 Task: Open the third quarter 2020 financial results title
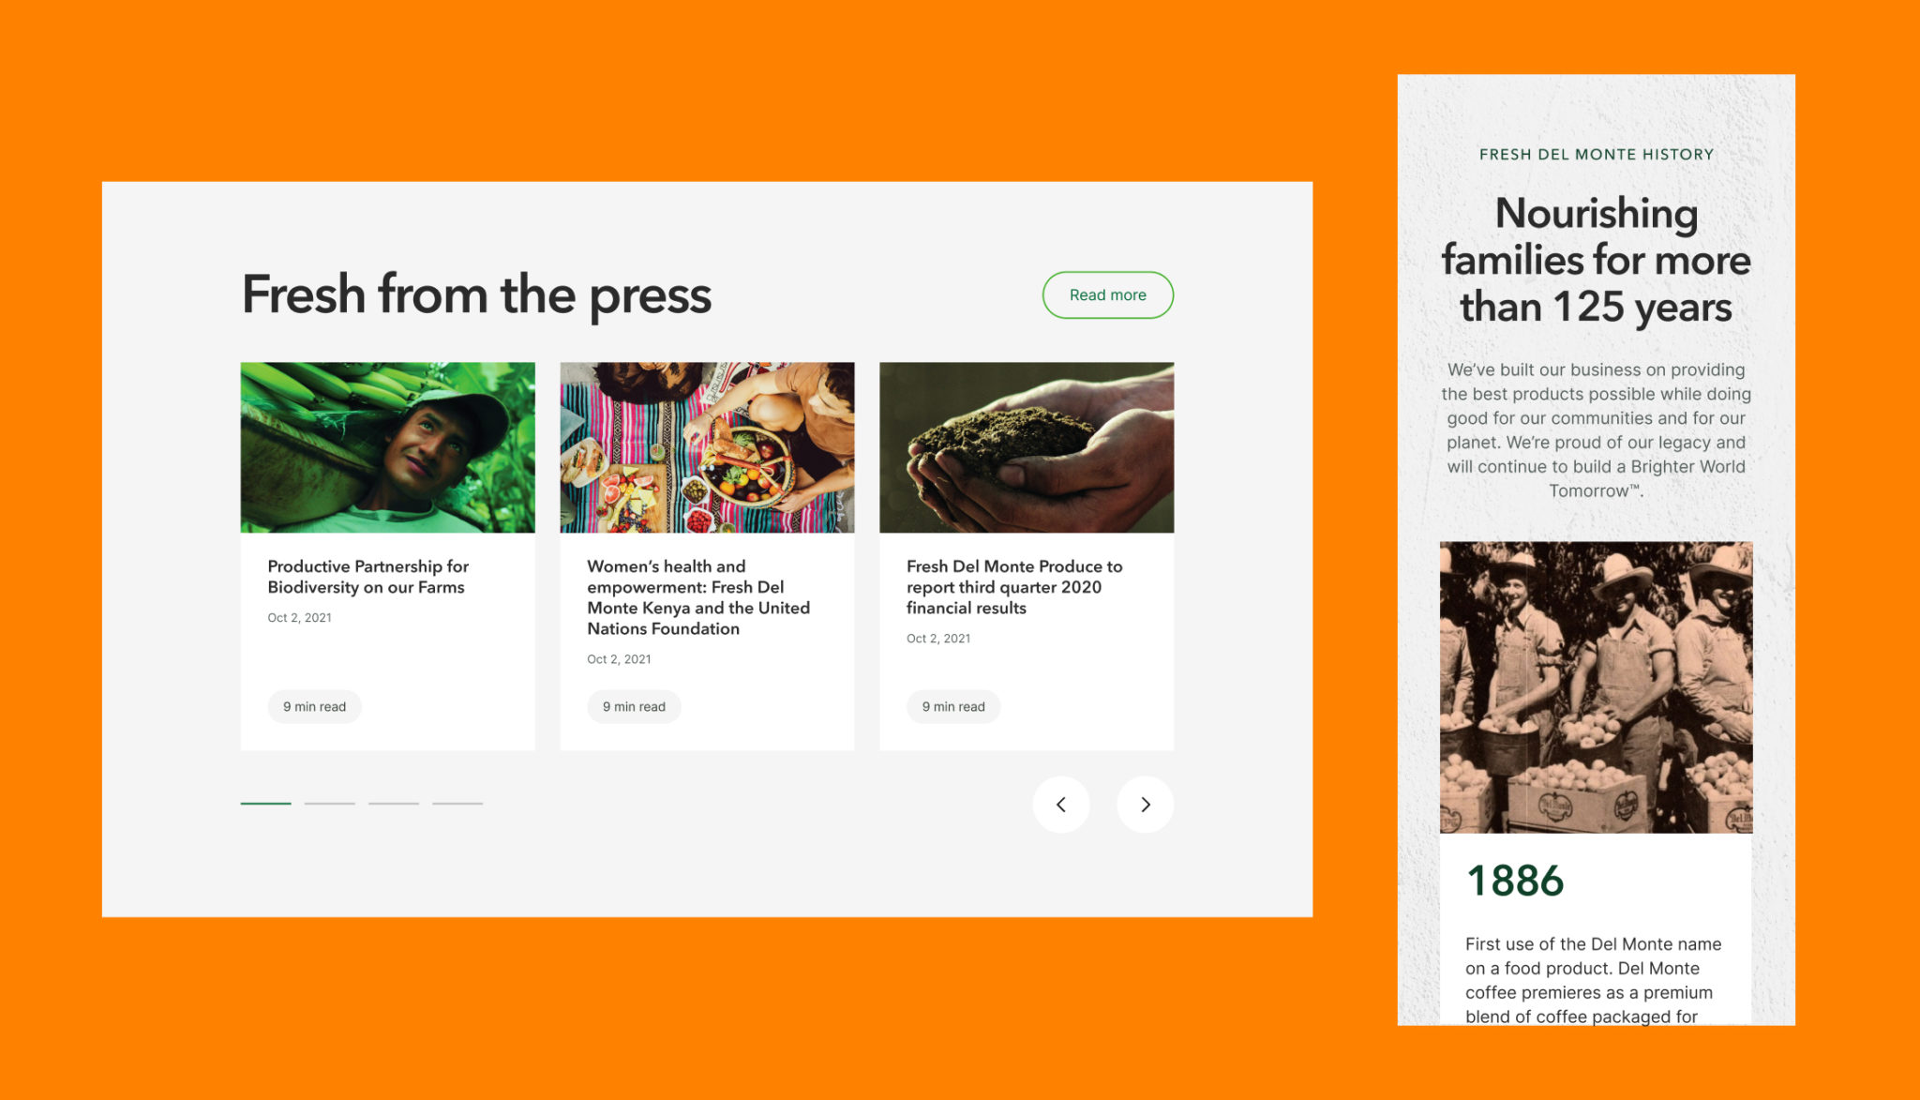[x=1014, y=587]
